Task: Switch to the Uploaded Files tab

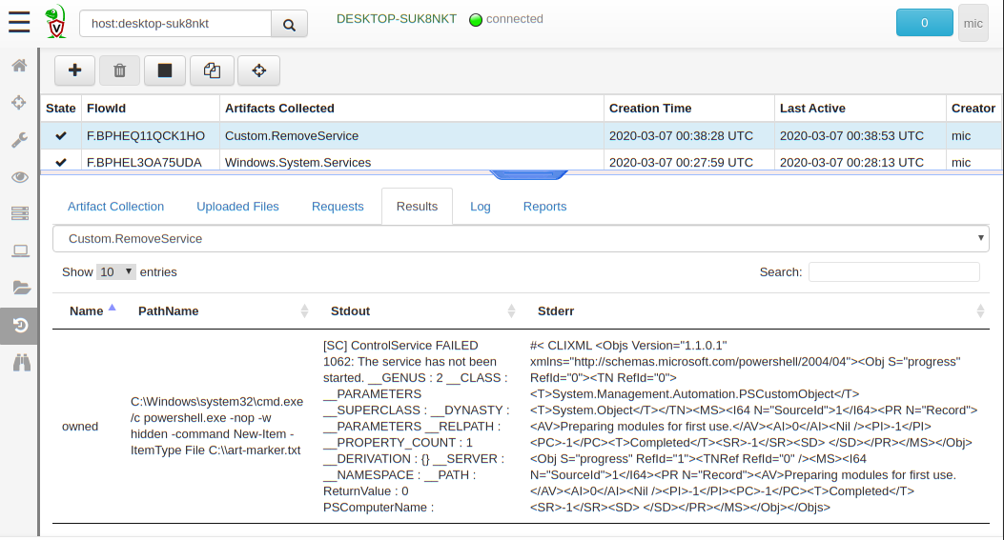Action: pos(237,207)
